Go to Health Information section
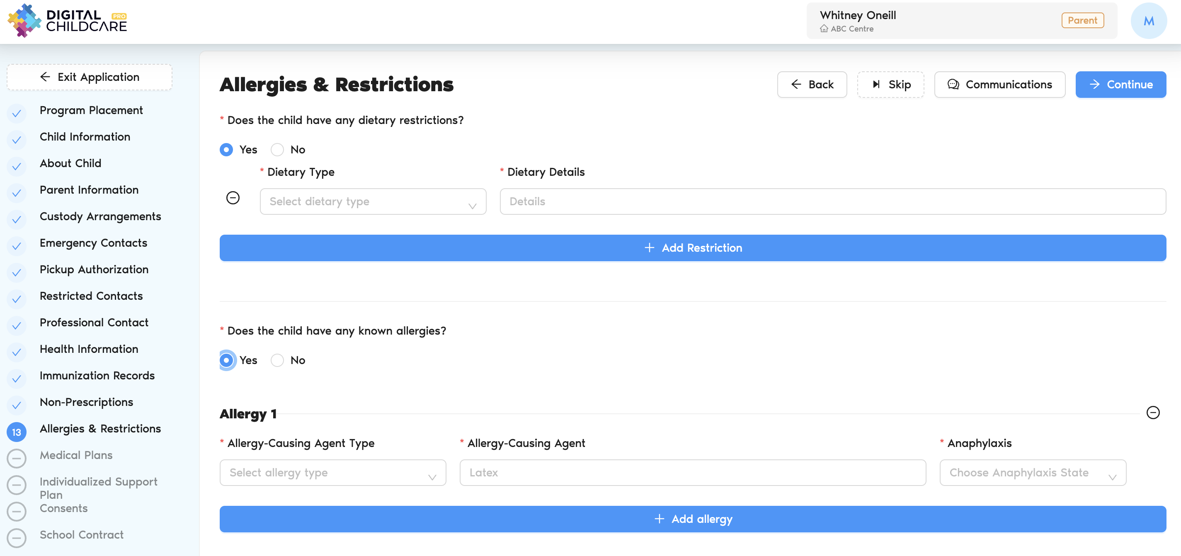Viewport: 1181px width, 556px height. [89, 349]
